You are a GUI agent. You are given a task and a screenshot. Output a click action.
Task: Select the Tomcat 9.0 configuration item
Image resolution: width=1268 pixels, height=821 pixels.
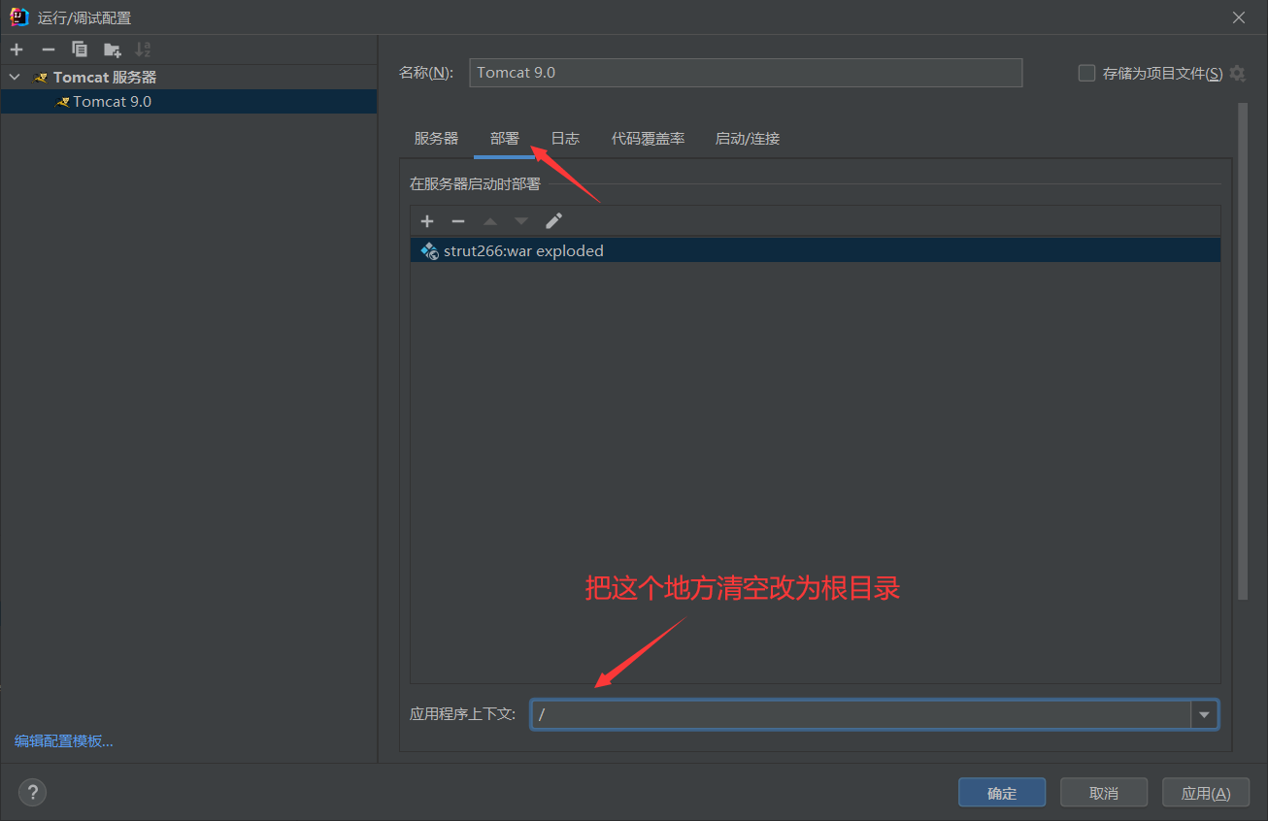point(188,101)
